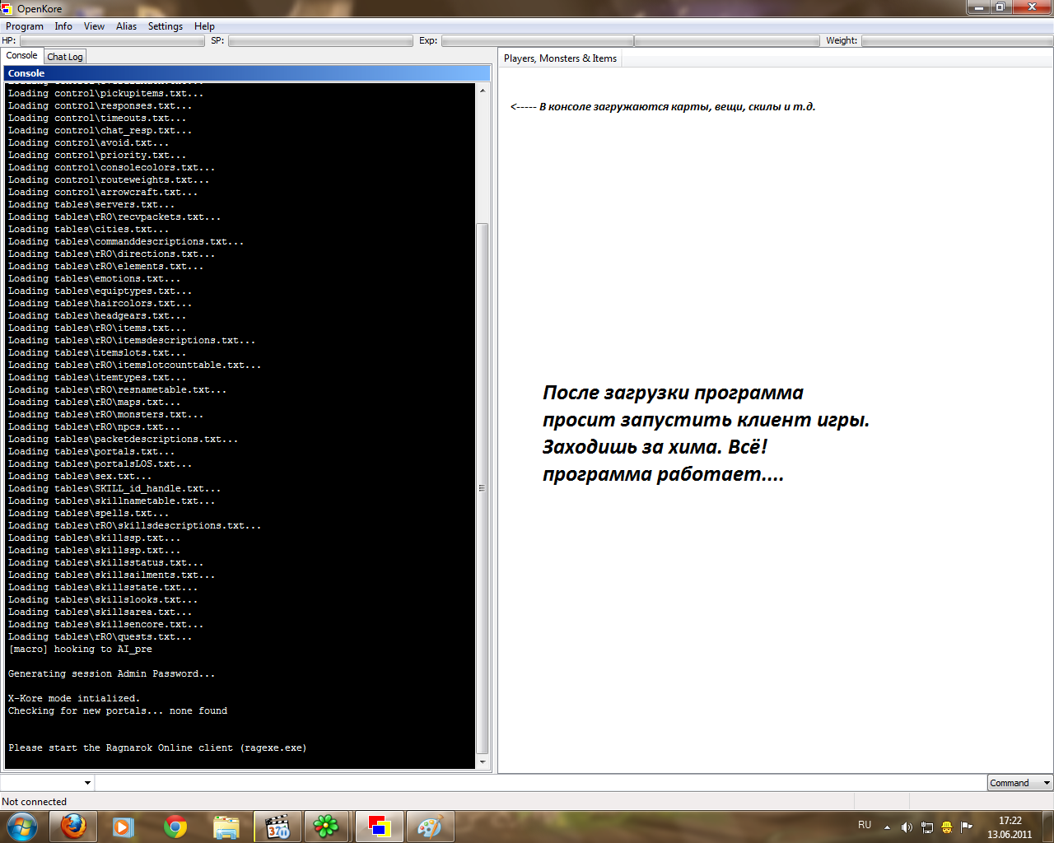Image resolution: width=1054 pixels, height=843 pixels.
Task: Click the console scrollbar up arrow
Action: tap(483, 90)
